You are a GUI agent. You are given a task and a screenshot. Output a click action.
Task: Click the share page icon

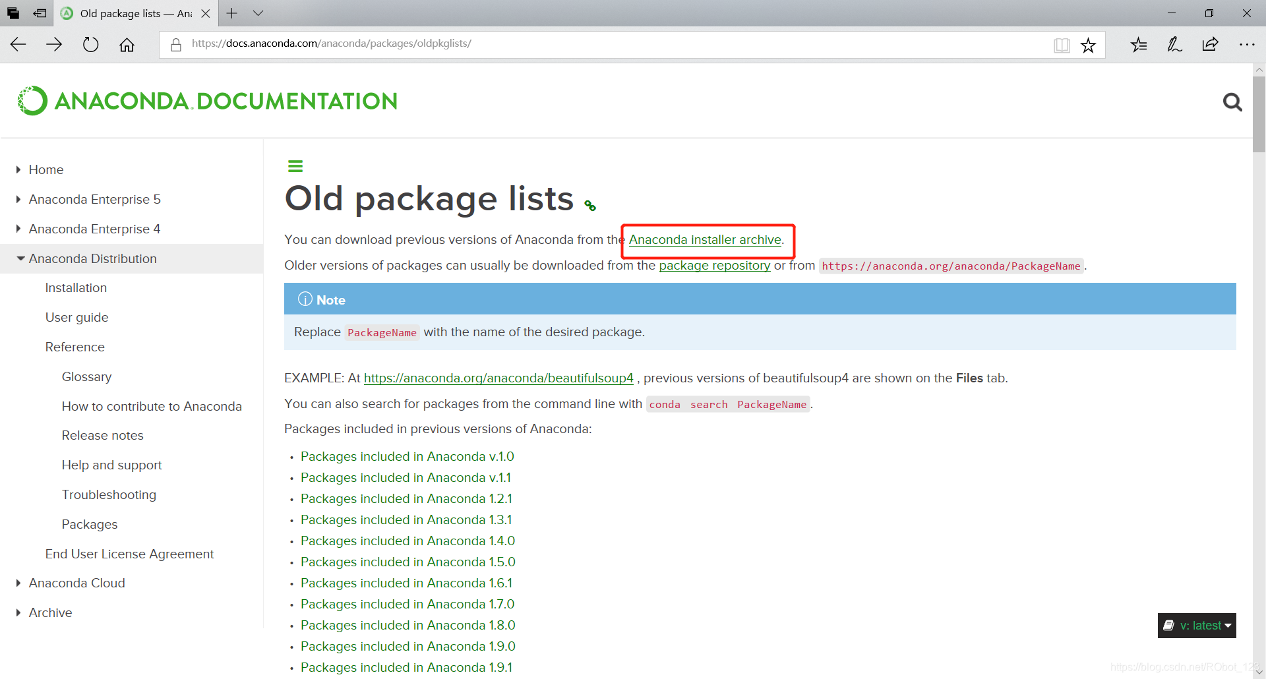(x=1210, y=44)
